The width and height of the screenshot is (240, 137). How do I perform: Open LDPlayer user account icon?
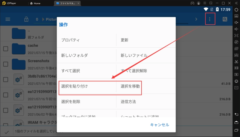point(199,3)
